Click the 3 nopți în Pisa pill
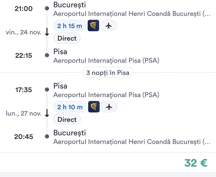The height and width of the screenshot is (177, 216). (x=108, y=73)
